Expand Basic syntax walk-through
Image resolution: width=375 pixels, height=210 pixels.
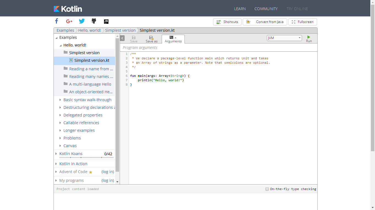coord(60,100)
